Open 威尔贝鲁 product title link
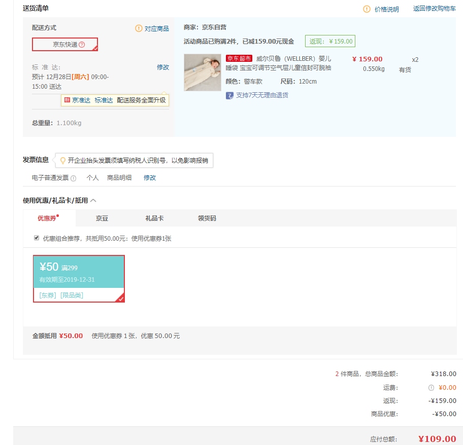This screenshot has height=445, width=463. [x=278, y=63]
